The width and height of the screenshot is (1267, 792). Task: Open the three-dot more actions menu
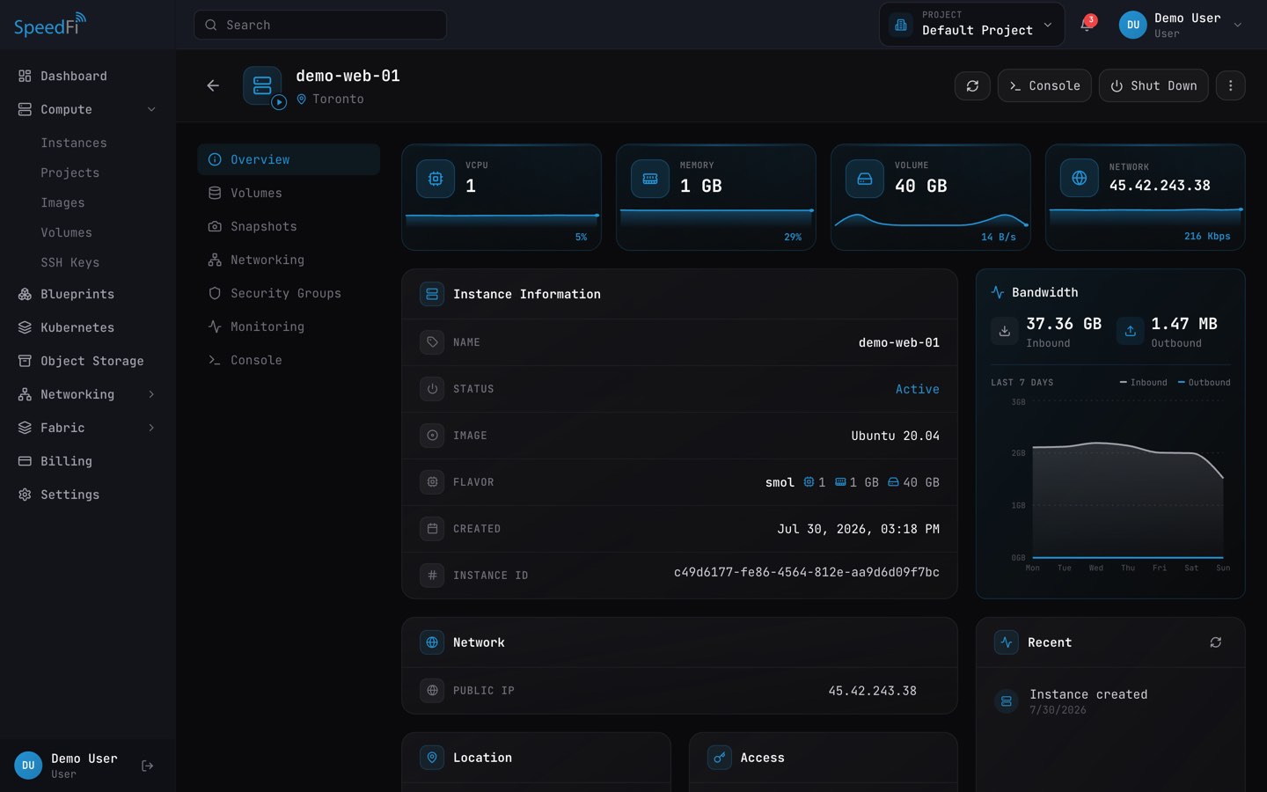pyautogui.click(x=1230, y=85)
